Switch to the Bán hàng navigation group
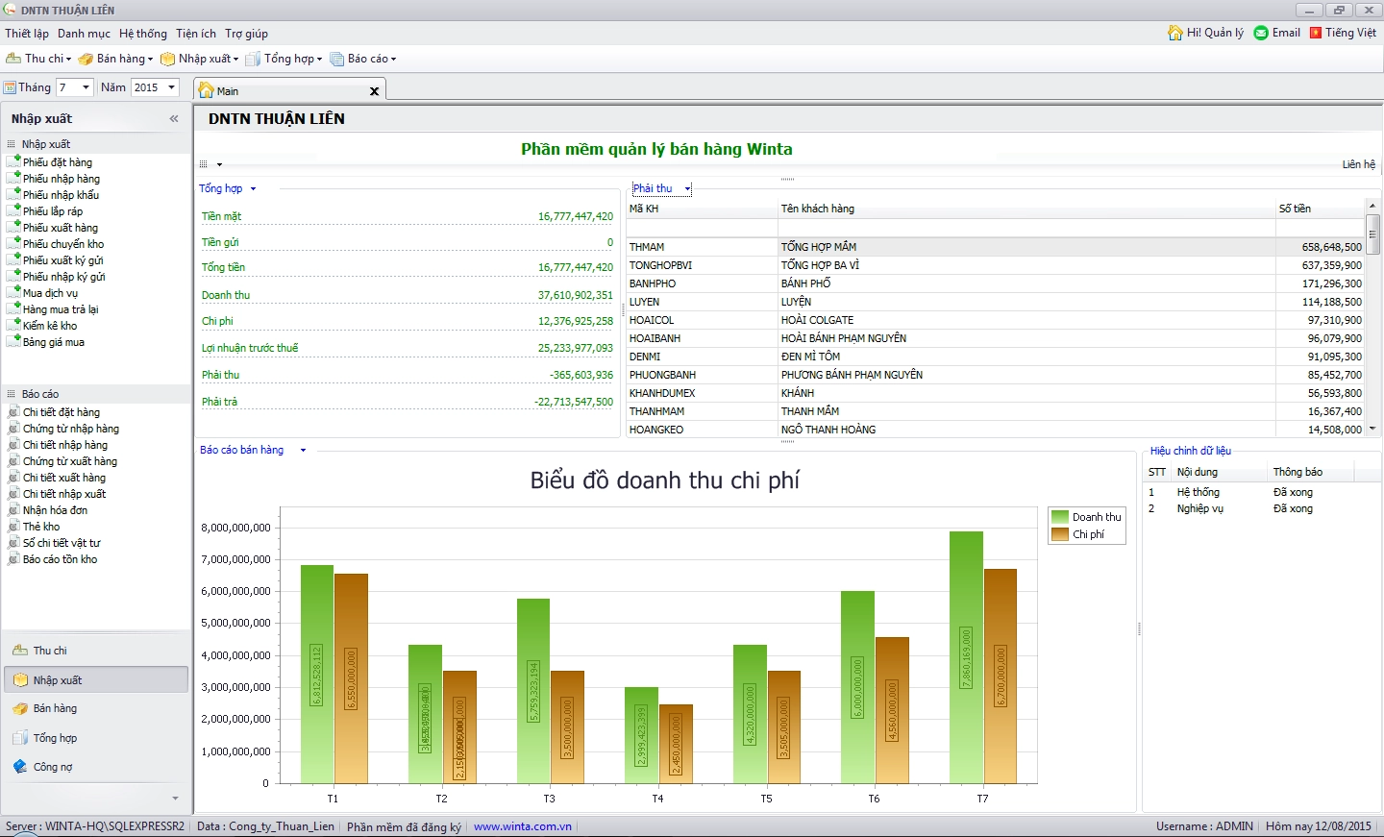The height and width of the screenshot is (837, 1384). tap(96, 708)
